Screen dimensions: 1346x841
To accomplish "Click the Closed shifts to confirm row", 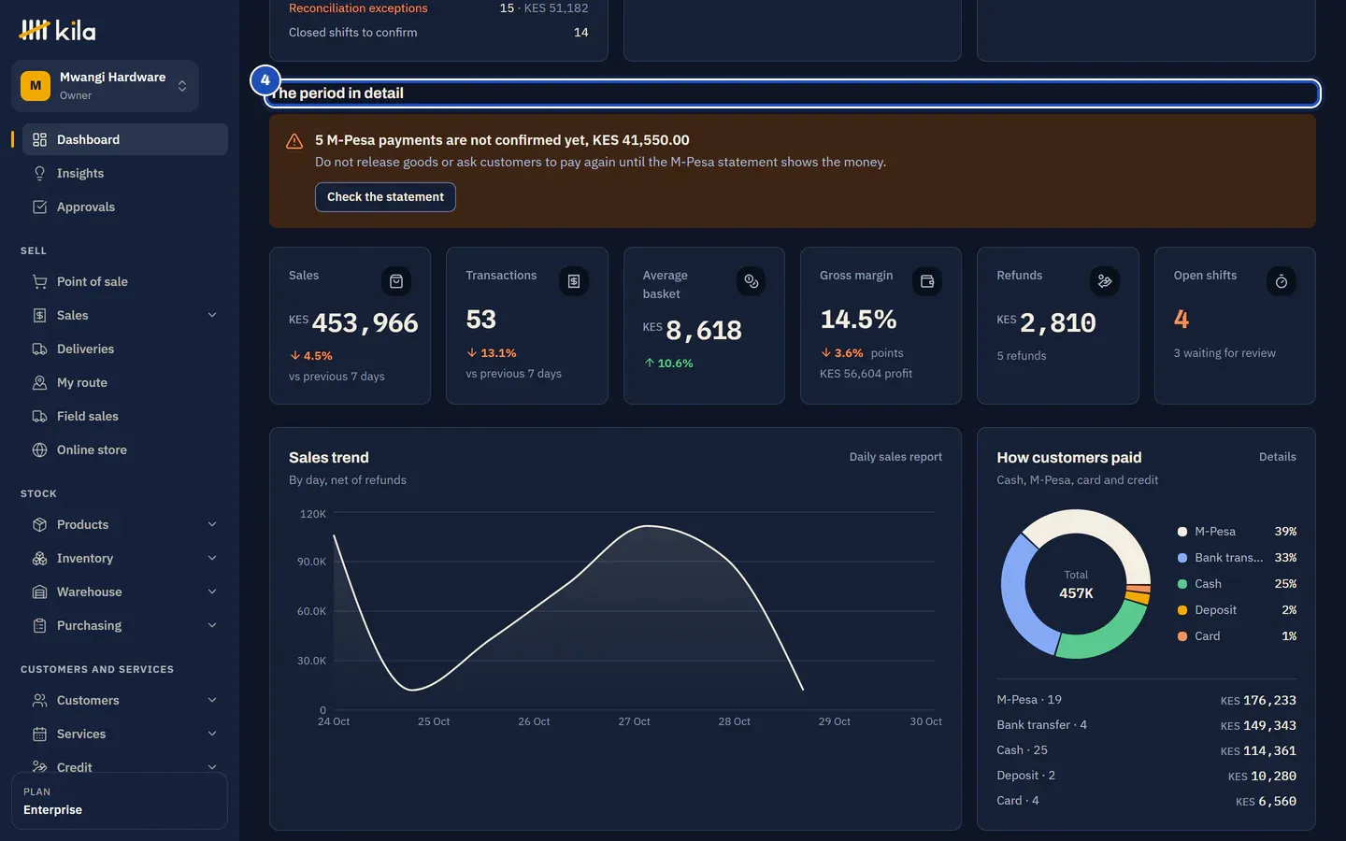I will (x=438, y=33).
